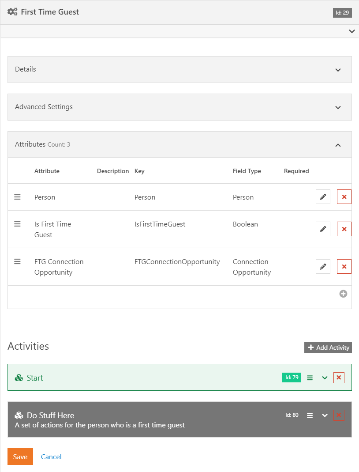This screenshot has width=359, height=472.
Task: Select the IsFirstTimeGuest key text
Action: (160, 224)
